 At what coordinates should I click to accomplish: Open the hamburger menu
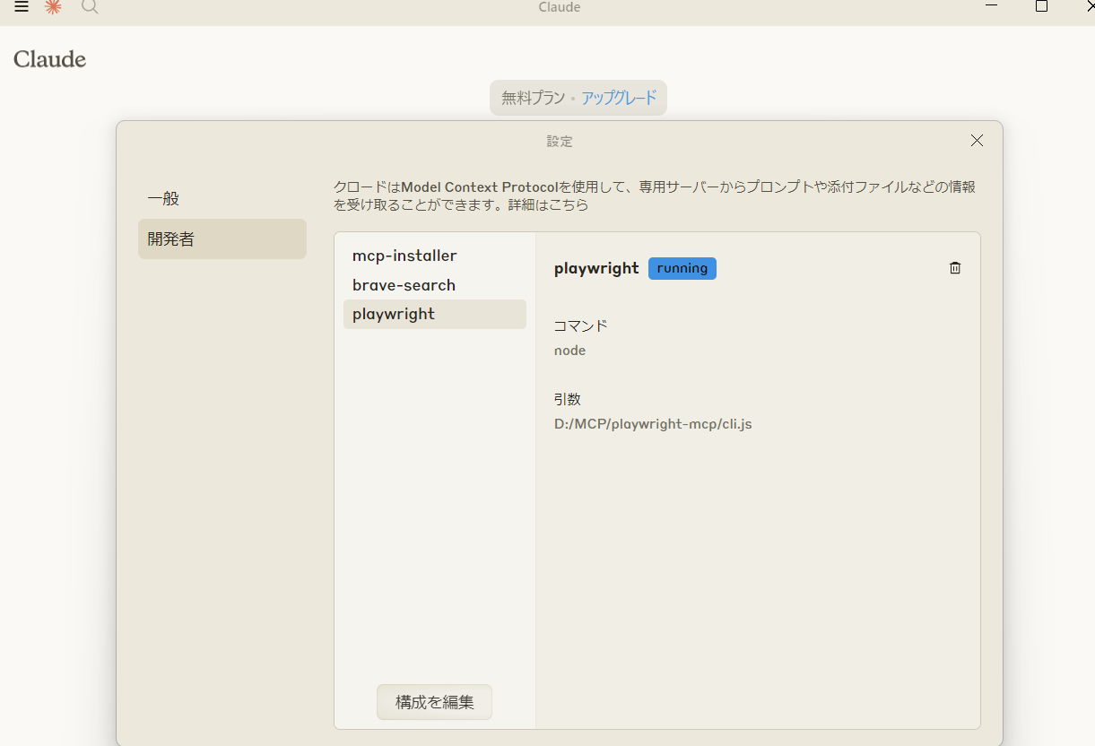[22, 7]
